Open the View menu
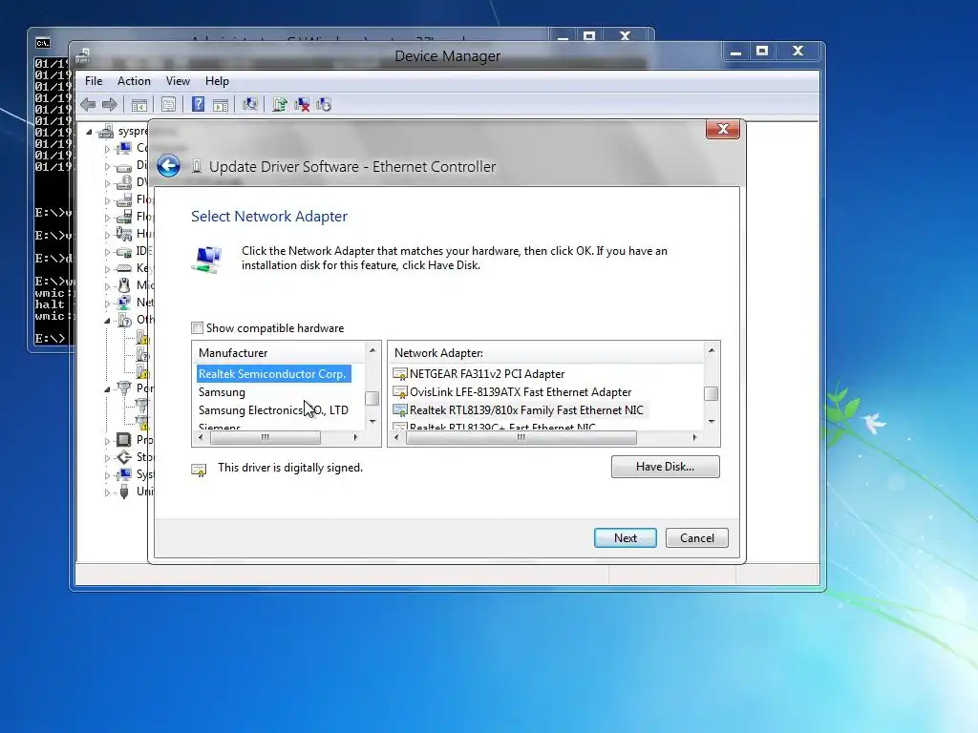 coord(178,81)
